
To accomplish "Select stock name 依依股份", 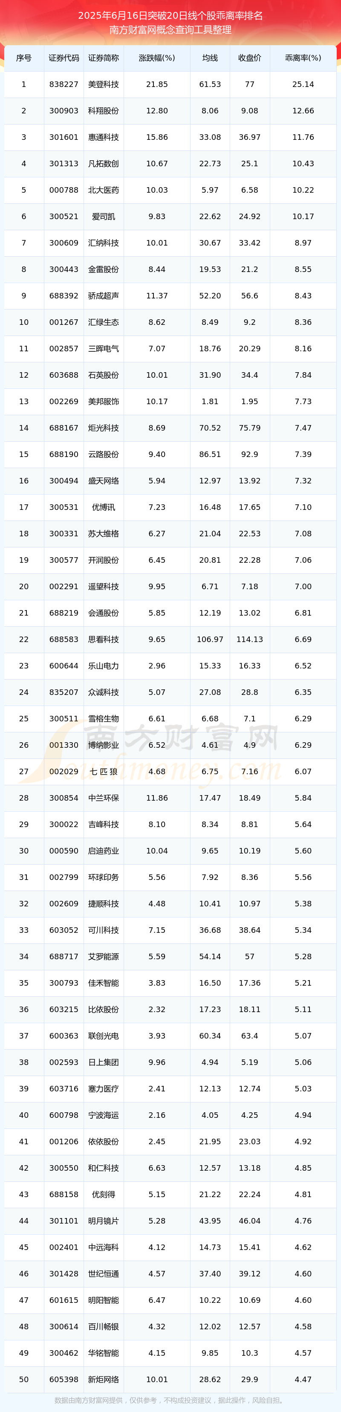I will coord(104,1142).
